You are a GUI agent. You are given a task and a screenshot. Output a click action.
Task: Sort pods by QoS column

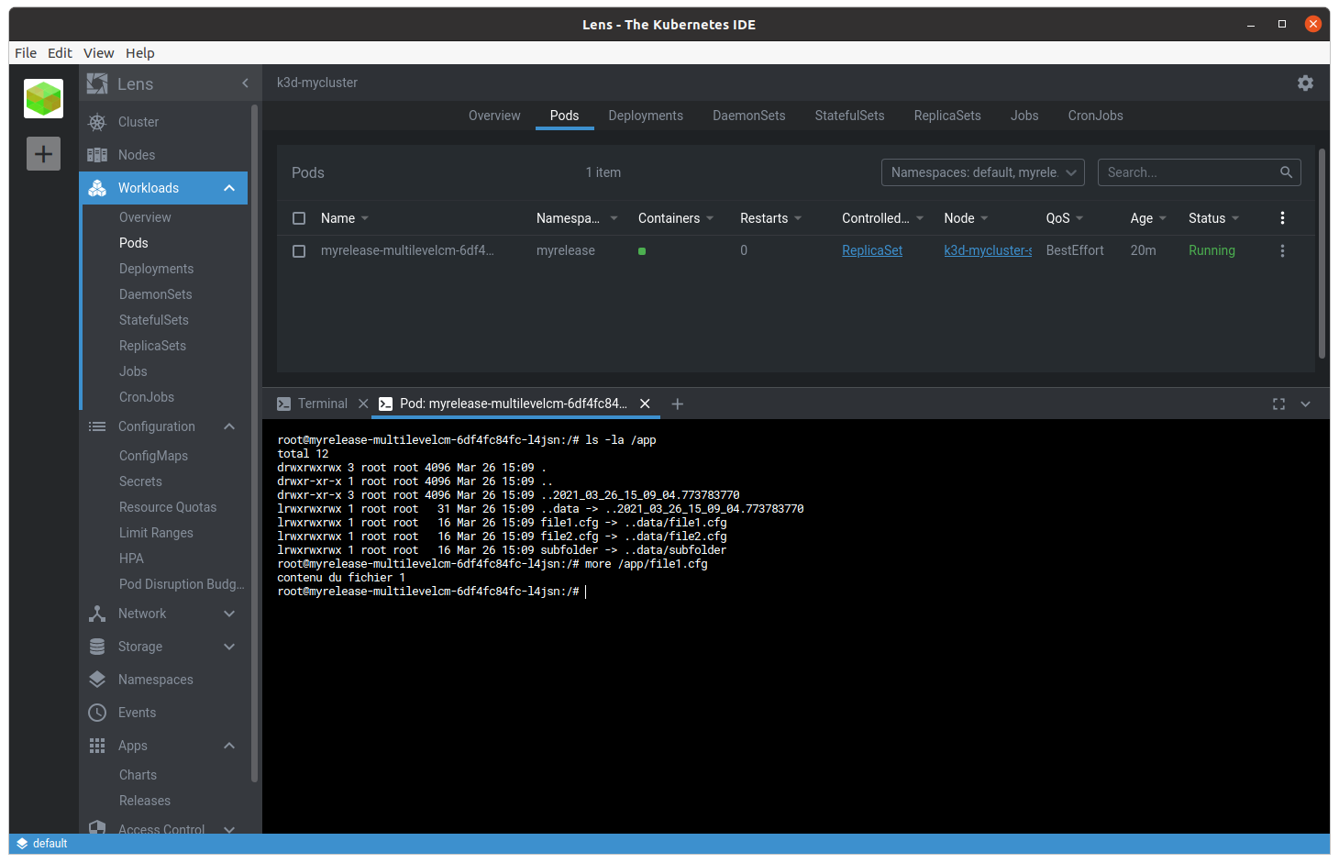pos(1065,218)
